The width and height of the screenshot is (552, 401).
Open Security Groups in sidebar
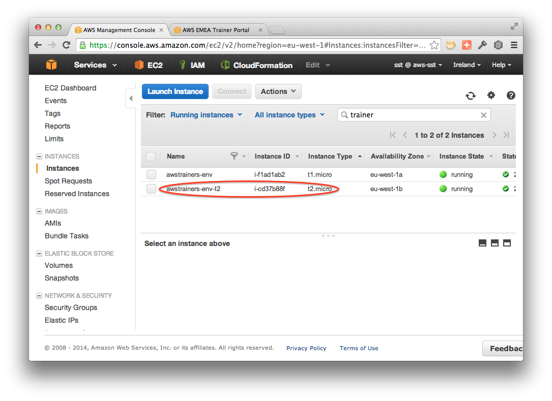pos(71,308)
